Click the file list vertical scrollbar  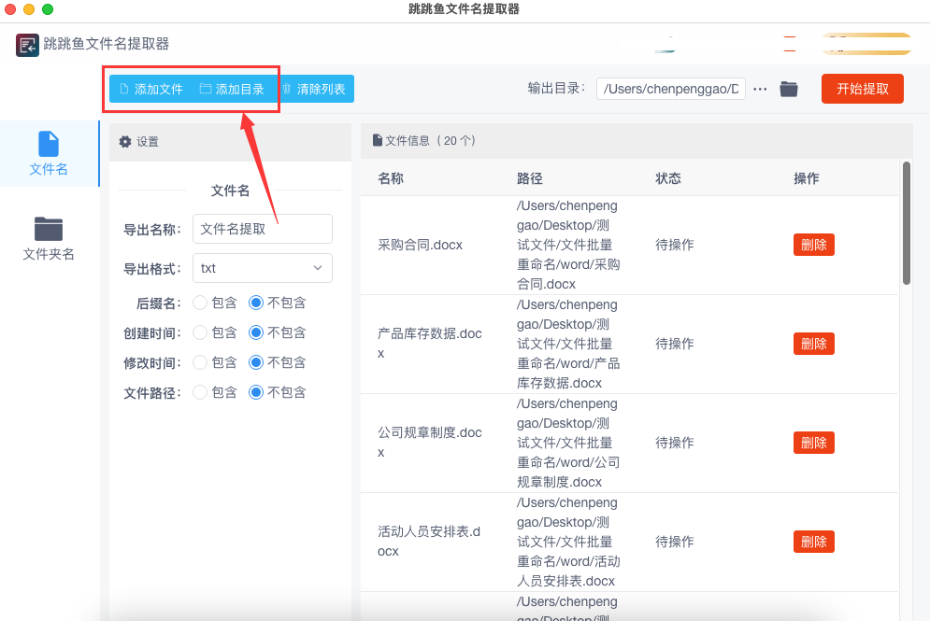[906, 224]
